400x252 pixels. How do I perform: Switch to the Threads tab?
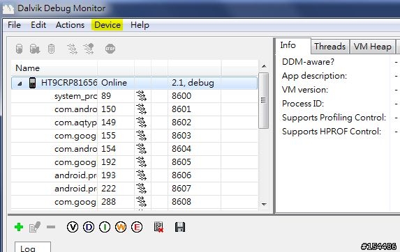coord(330,47)
